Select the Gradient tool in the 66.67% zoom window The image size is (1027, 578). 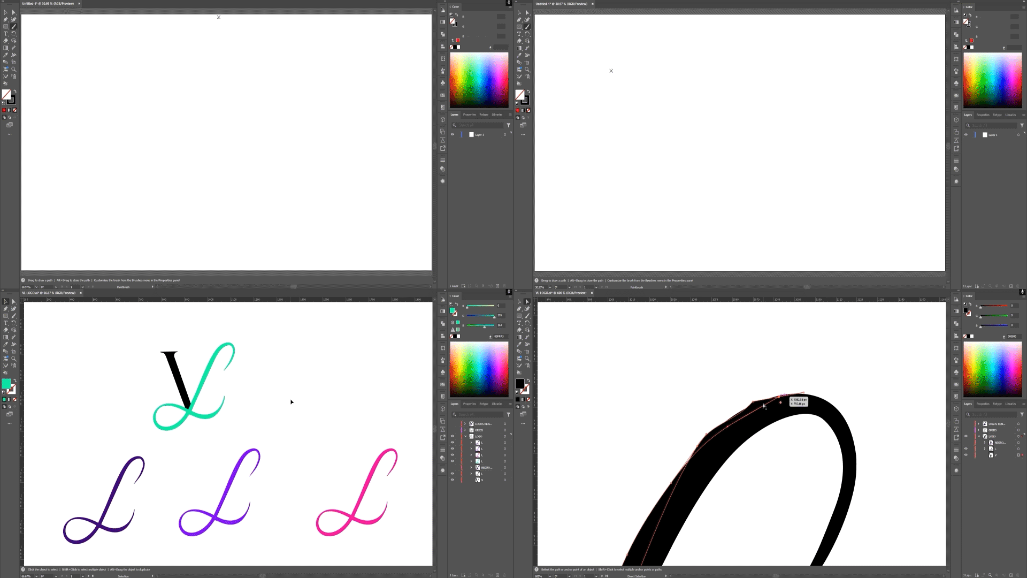[6, 337]
